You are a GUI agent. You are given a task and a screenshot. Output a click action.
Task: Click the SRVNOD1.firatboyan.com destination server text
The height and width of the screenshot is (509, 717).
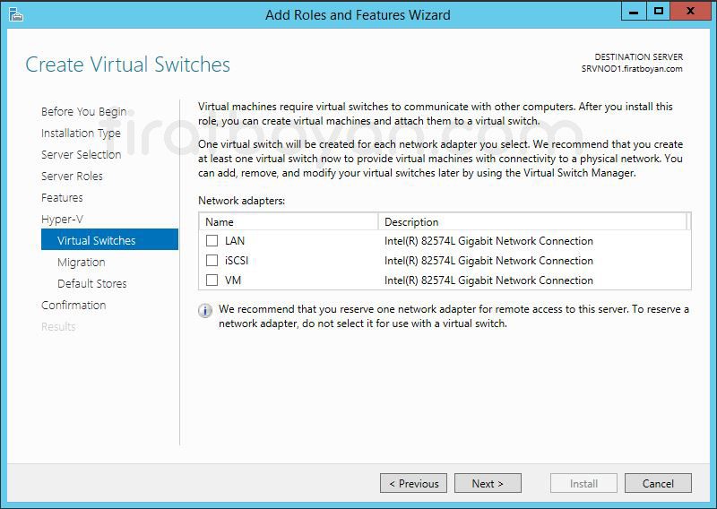tap(632, 69)
